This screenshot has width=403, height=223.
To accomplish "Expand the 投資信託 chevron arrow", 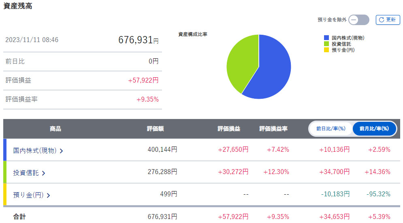I will coord(44,173).
